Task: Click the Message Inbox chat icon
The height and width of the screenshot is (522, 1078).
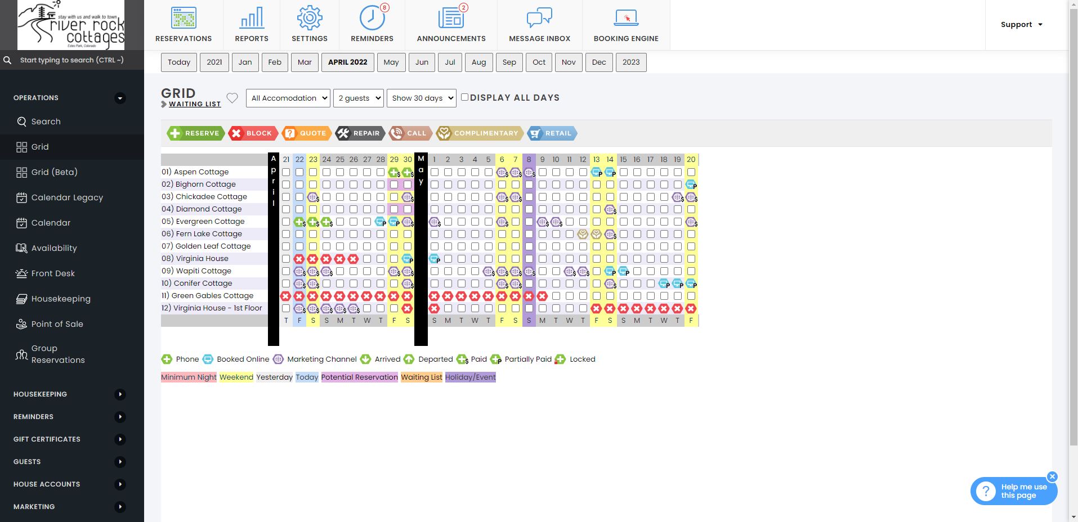Action: [539, 19]
